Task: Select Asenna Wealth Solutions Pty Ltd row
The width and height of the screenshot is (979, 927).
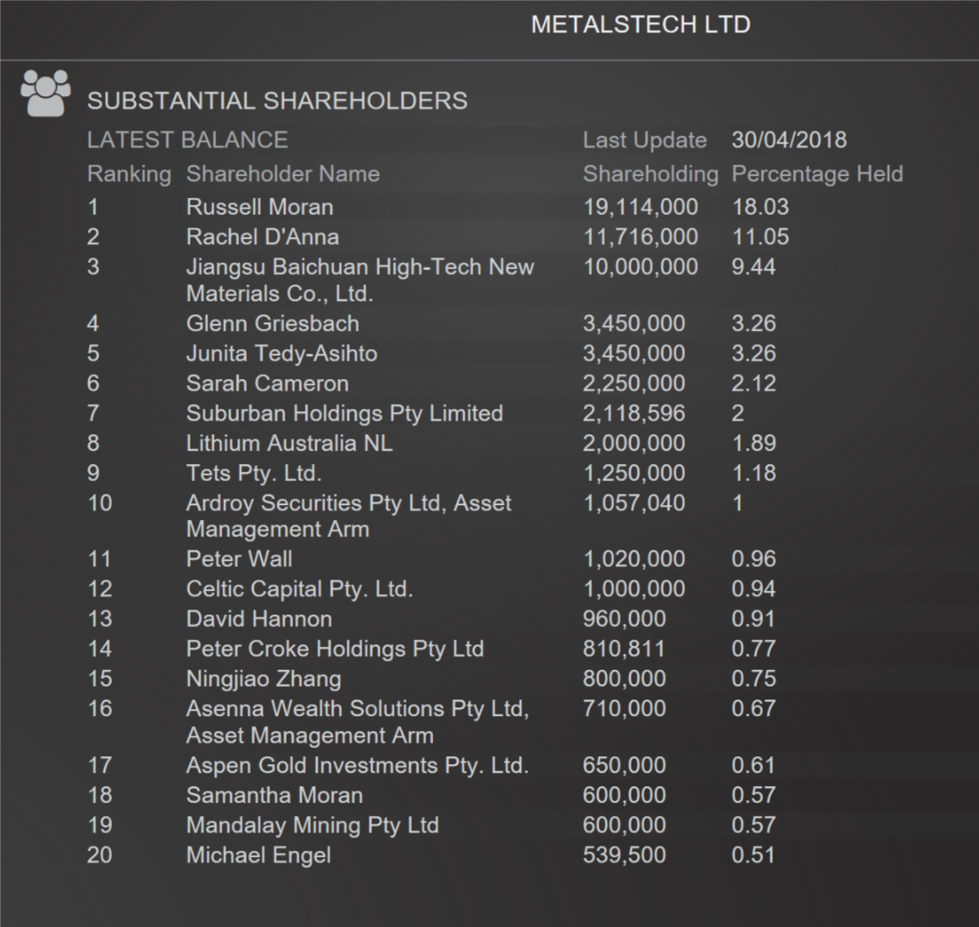Action: 358,722
